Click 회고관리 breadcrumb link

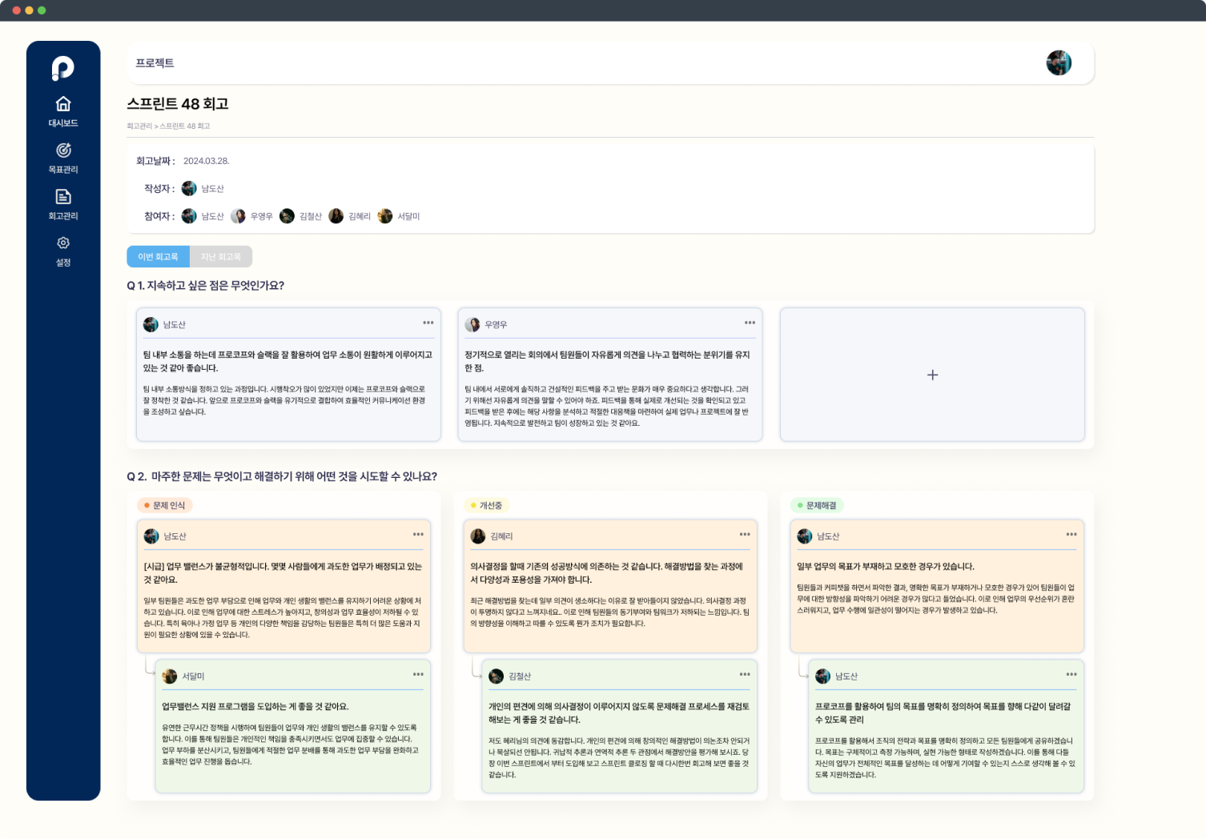[x=139, y=126]
